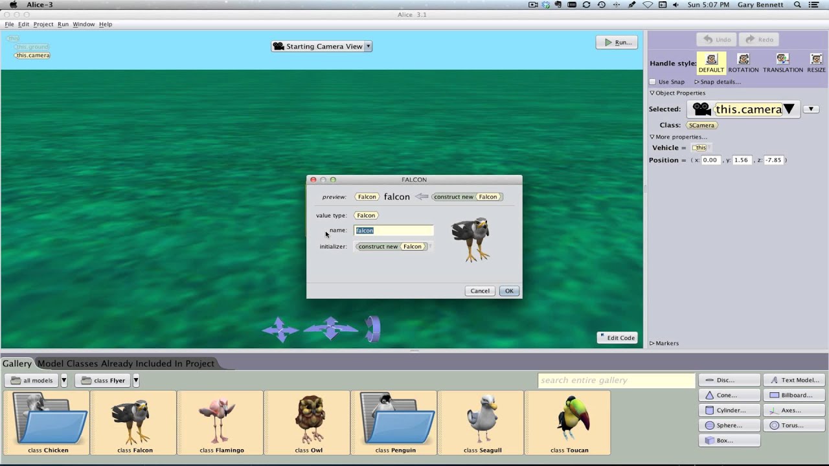Click OK in the Falcon dialog

point(509,291)
